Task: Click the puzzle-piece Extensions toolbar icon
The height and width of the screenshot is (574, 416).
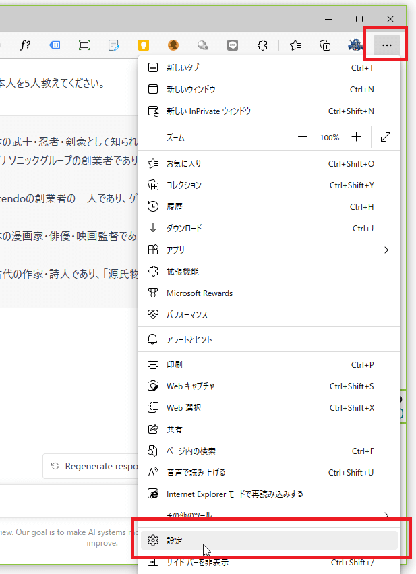Action: [263, 45]
